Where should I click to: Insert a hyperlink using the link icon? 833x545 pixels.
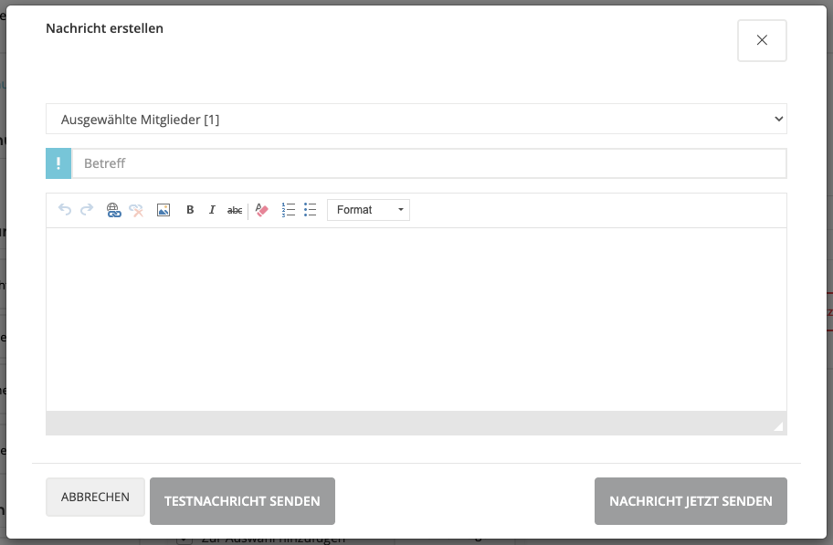(x=113, y=210)
